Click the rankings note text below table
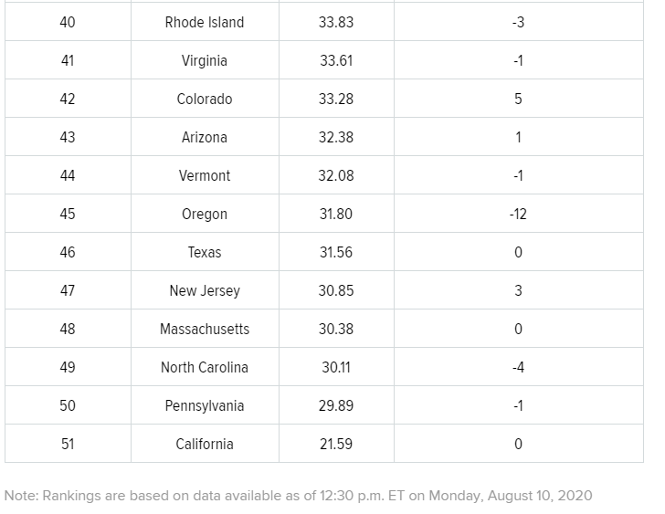The width and height of the screenshot is (665, 514). (x=298, y=496)
